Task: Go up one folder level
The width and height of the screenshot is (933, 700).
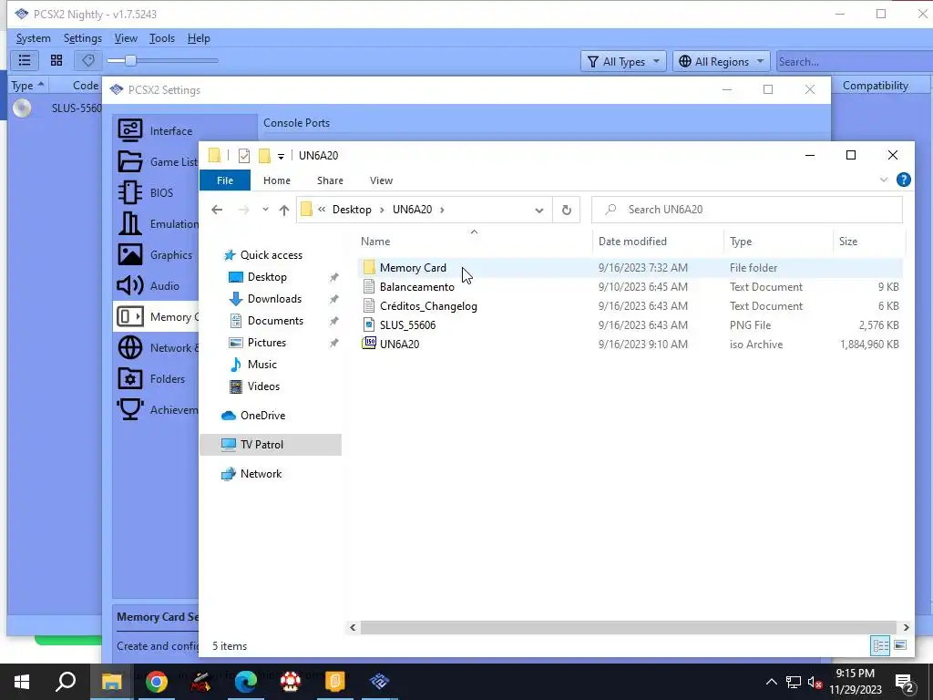Action: click(284, 210)
